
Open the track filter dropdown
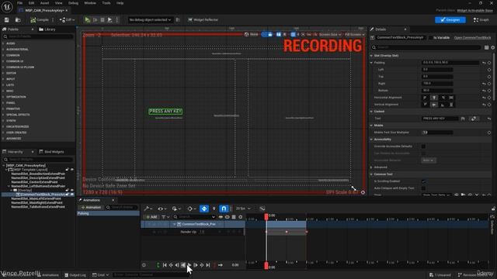(165, 217)
